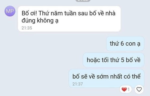Click the number 6 in "thứ 6 con ạ"

122,44
